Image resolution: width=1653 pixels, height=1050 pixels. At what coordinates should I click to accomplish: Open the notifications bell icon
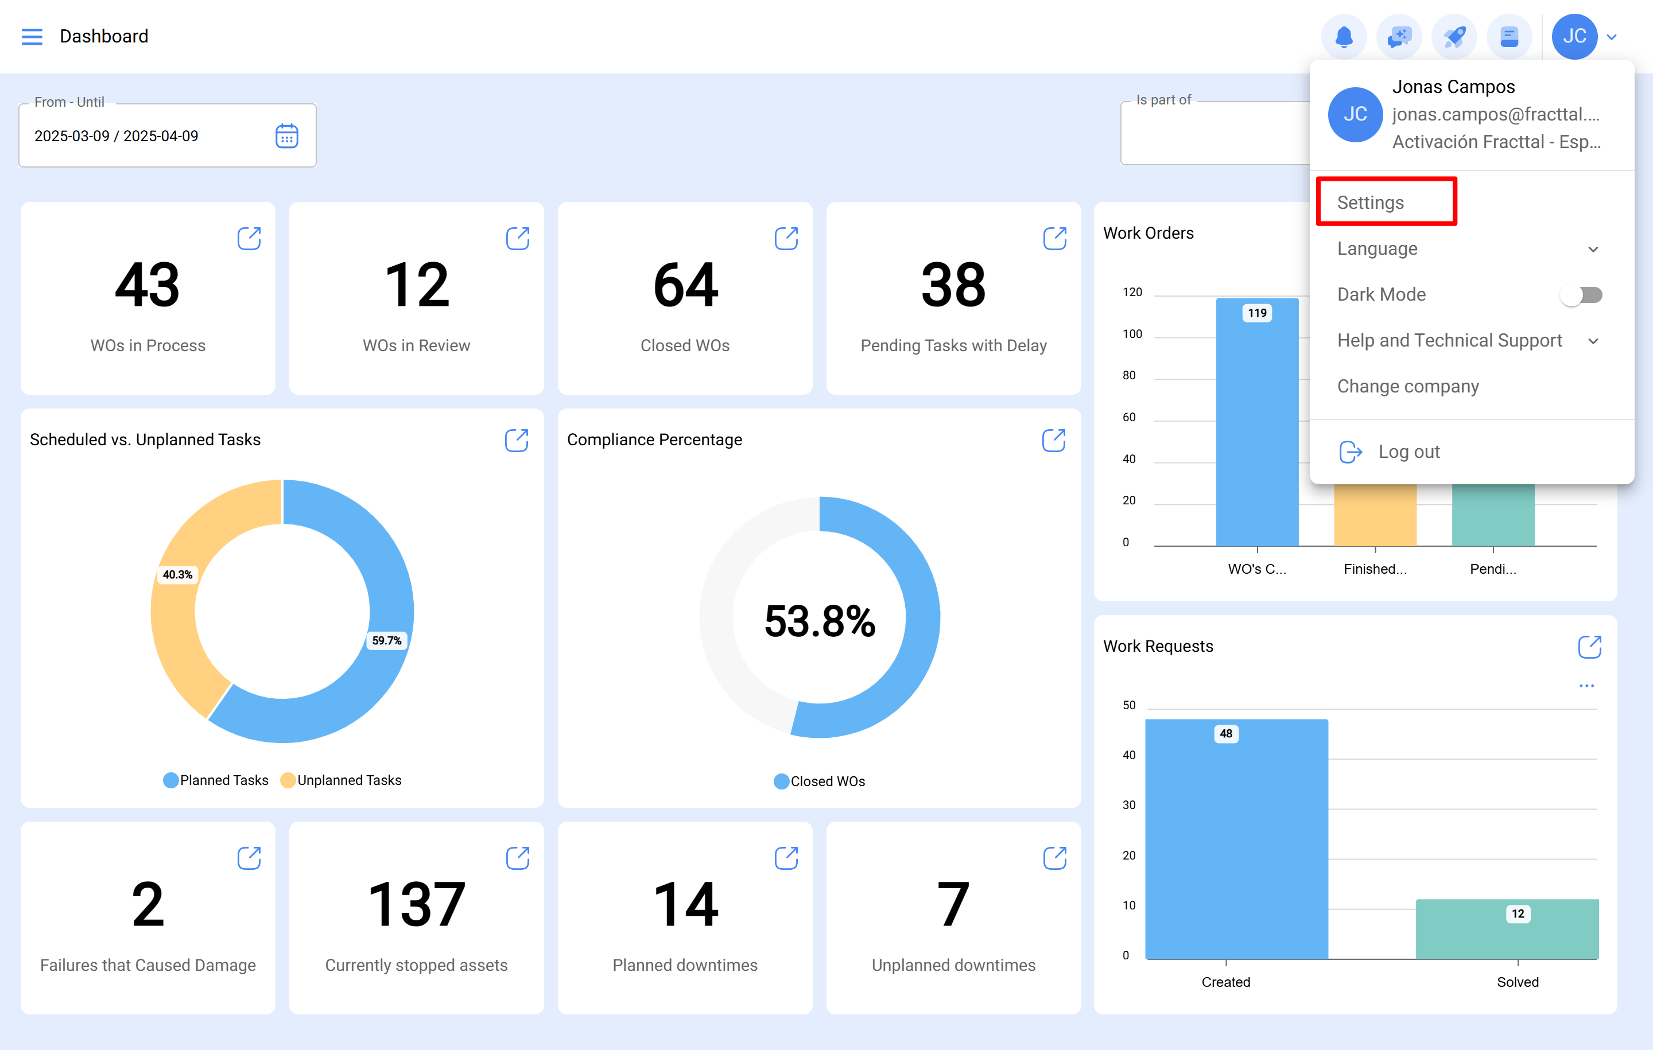1344,36
